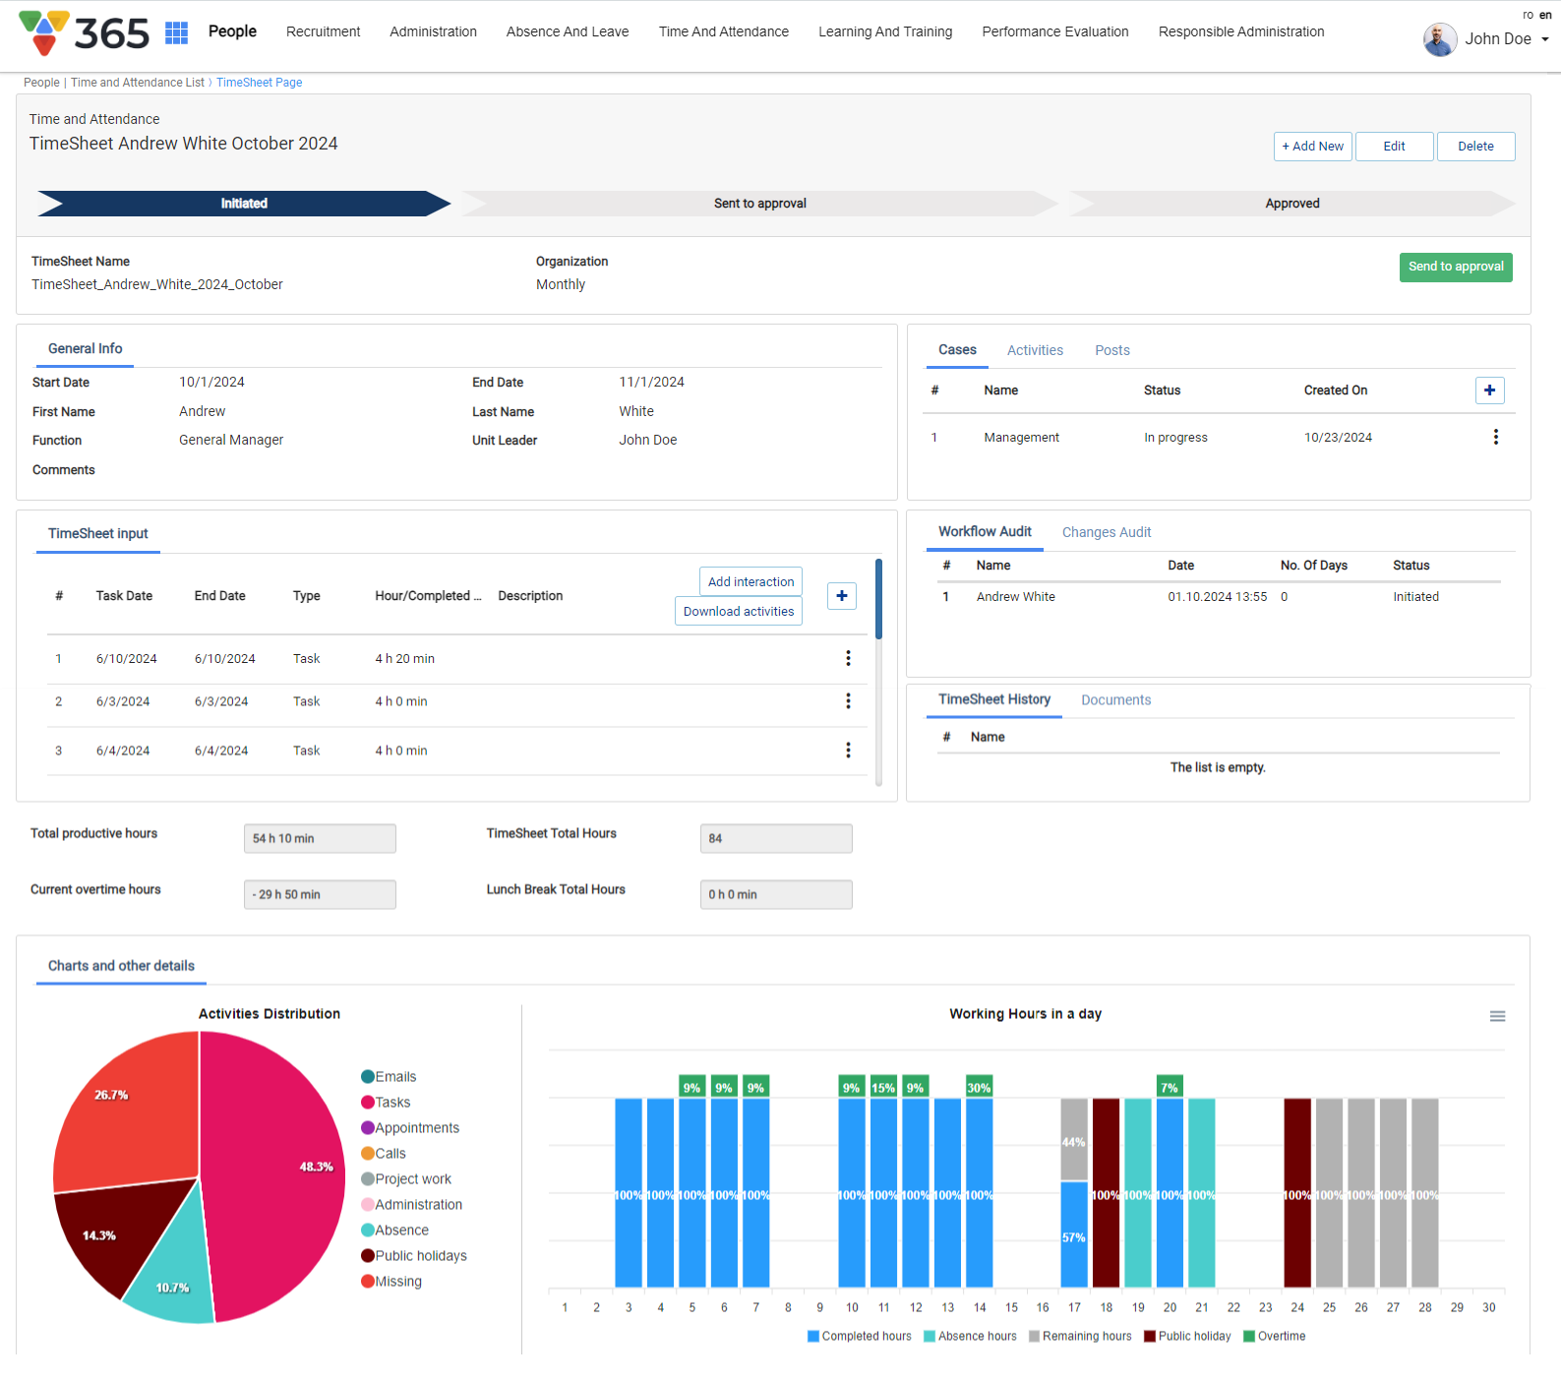
Task: Toggle Overtime series in bar chart legend
Action: point(1280,1336)
